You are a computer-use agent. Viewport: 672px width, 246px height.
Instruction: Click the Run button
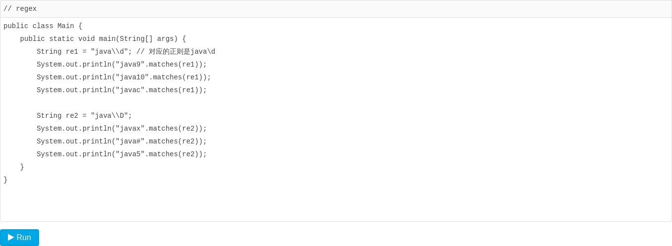[20, 238]
